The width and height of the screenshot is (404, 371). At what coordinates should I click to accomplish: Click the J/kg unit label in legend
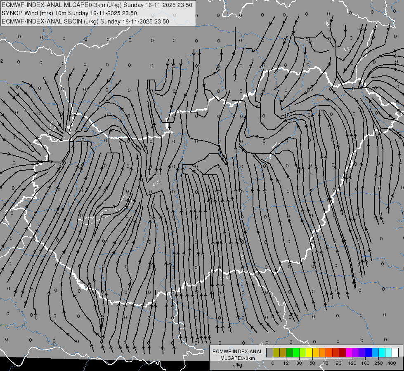click(x=237, y=365)
